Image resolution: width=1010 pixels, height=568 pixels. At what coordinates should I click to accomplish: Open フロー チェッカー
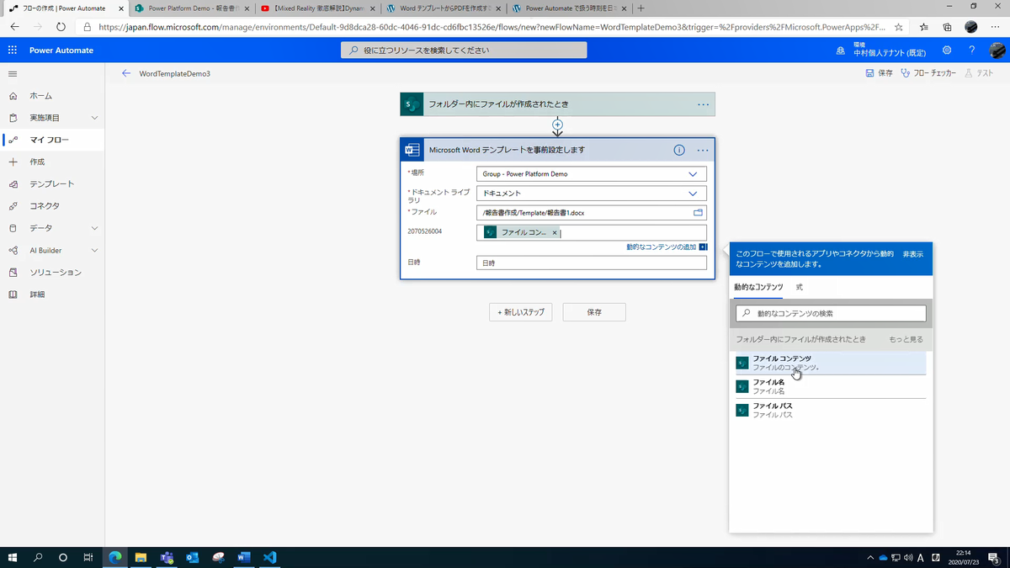928,73
